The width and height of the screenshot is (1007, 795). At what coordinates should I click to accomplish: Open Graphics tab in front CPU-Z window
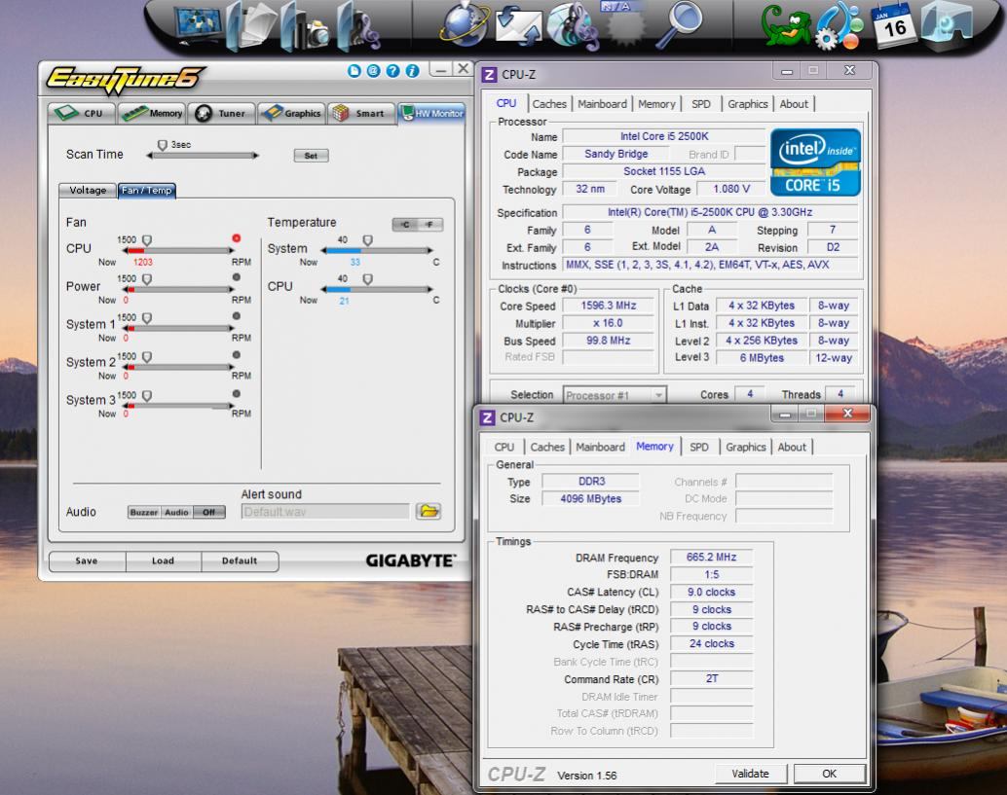746,448
